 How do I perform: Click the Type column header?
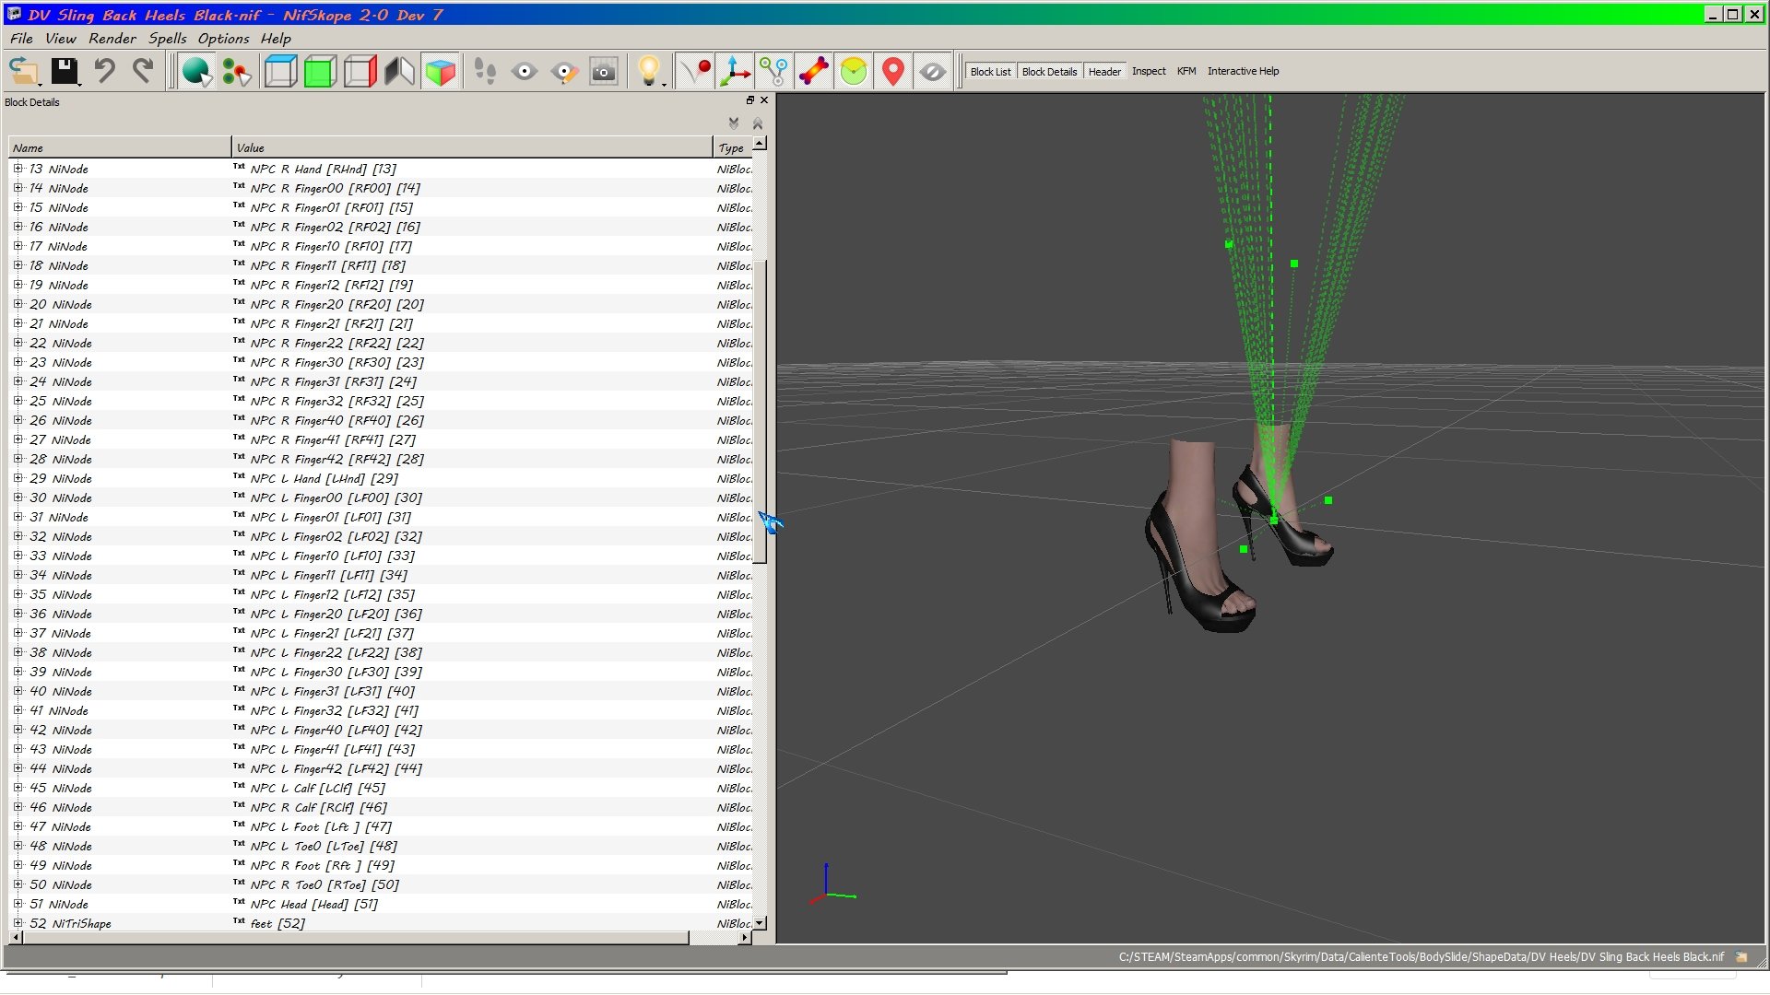pyautogui.click(x=733, y=147)
